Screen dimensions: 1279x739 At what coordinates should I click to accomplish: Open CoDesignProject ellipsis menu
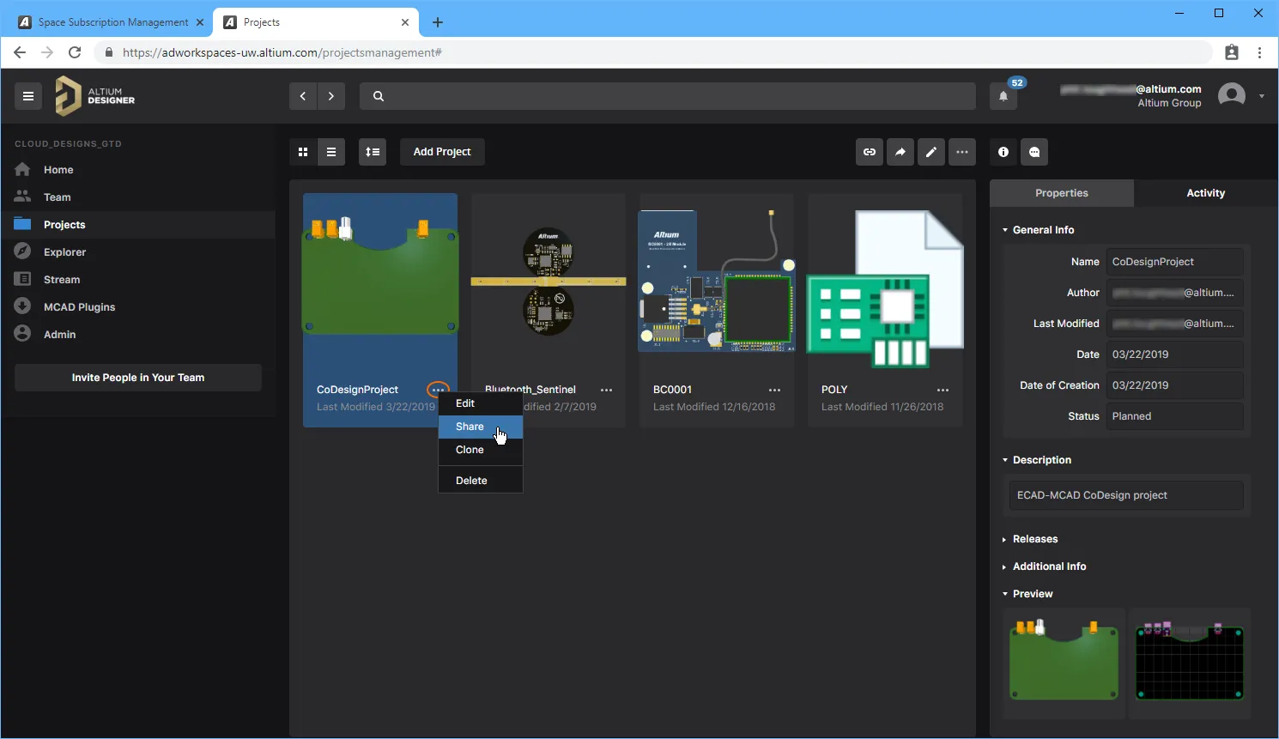click(438, 390)
